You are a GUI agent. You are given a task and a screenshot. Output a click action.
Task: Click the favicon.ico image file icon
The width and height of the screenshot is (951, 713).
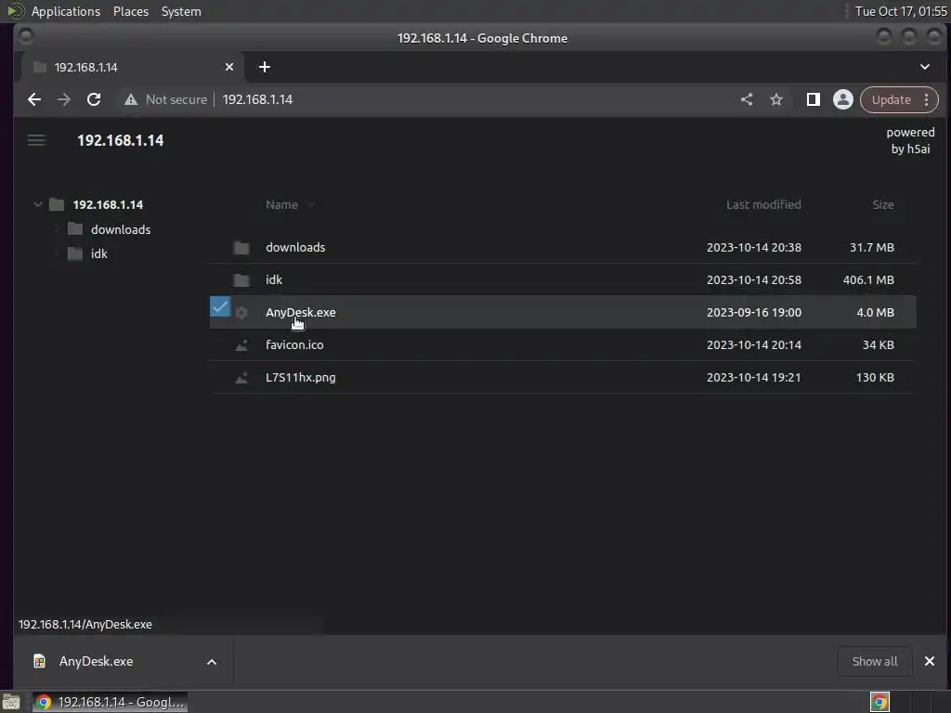pos(241,345)
